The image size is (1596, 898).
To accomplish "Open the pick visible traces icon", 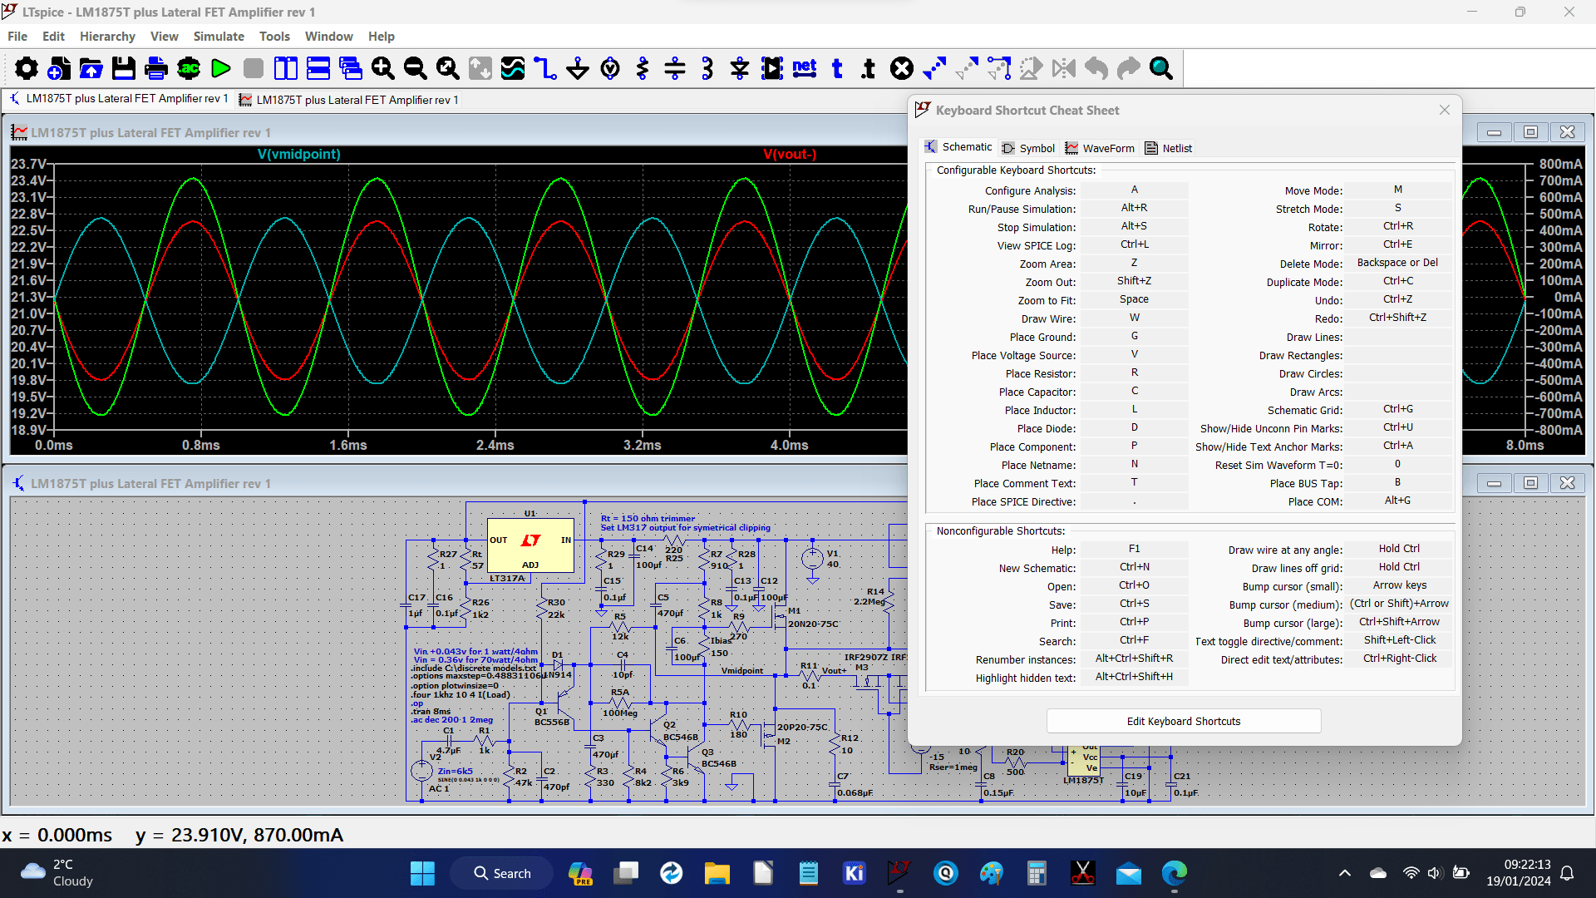I will tap(513, 68).
